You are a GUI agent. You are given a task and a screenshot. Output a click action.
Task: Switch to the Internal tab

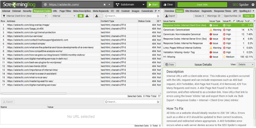[x=6, y=11]
